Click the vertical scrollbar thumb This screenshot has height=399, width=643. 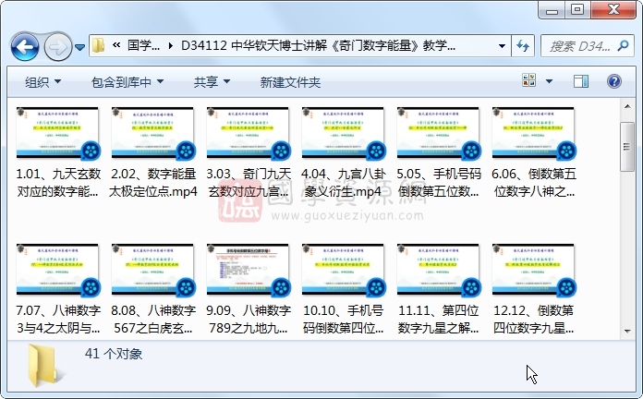pos(627,147)
